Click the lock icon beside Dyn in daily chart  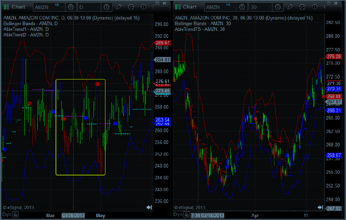point(15,214)
